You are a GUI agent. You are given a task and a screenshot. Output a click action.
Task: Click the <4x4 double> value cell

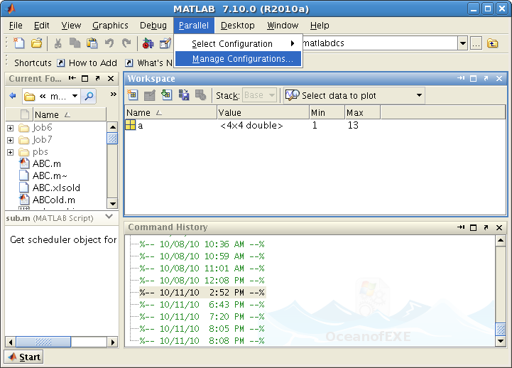(251, 125)
